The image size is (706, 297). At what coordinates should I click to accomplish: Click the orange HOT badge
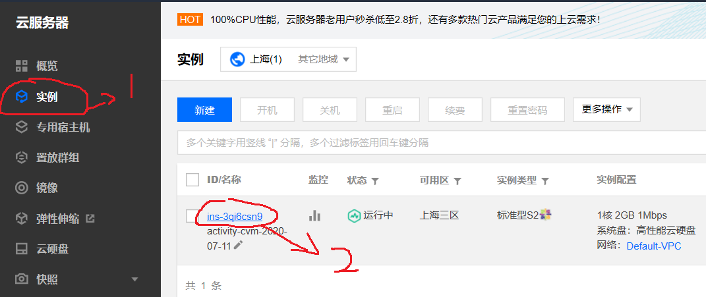click(x=190, y=19)
